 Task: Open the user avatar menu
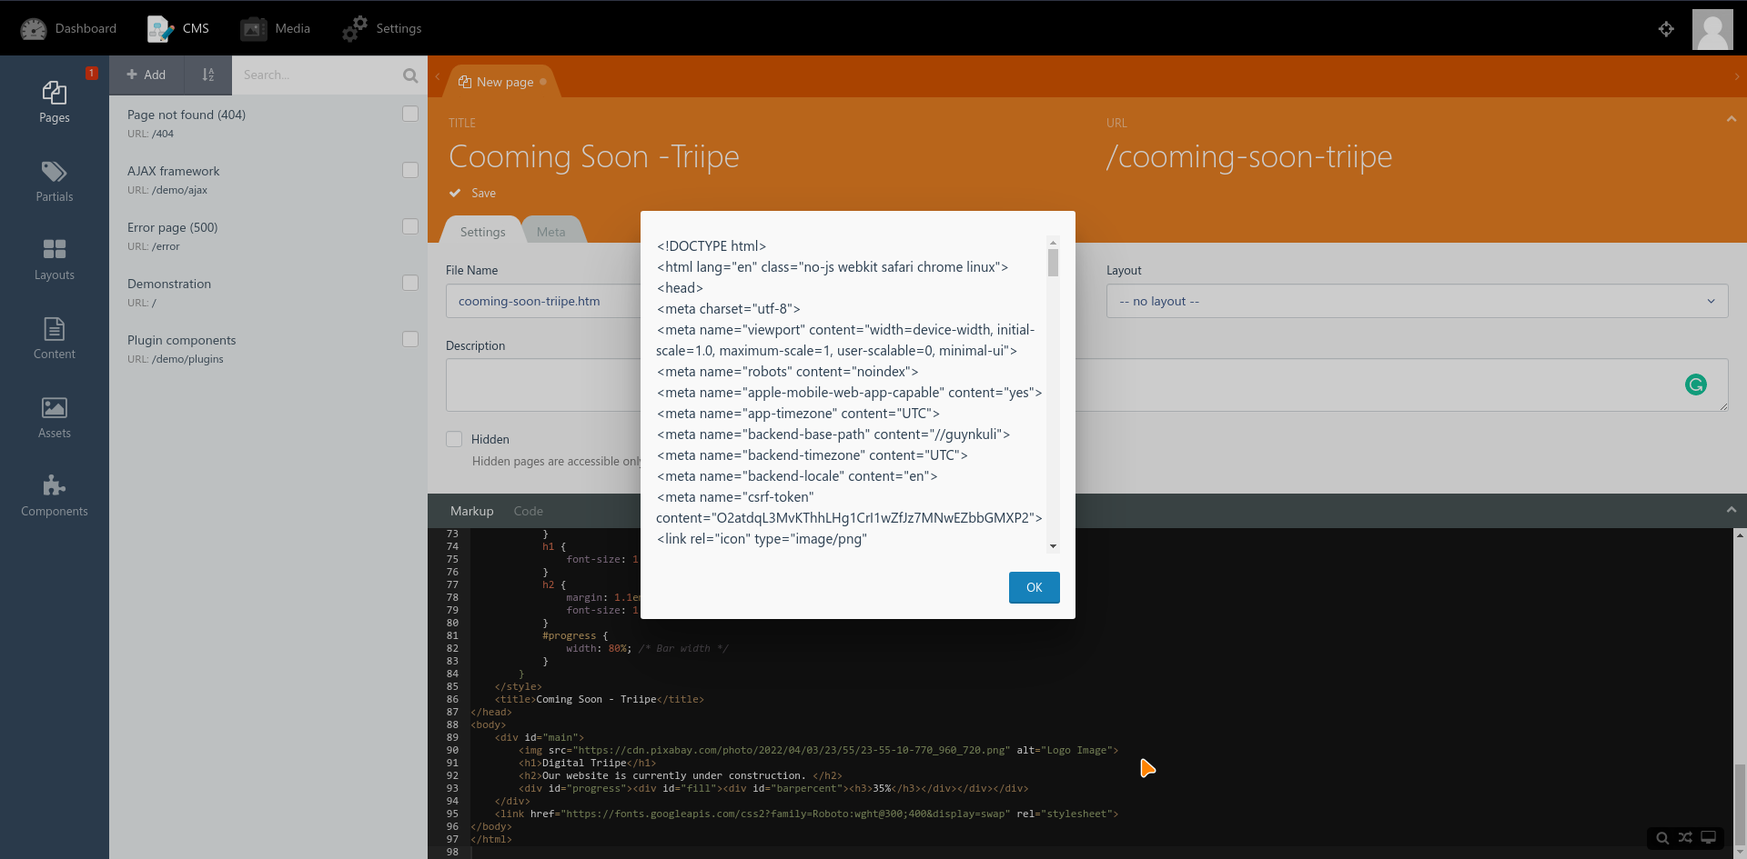coord(1712,29)
